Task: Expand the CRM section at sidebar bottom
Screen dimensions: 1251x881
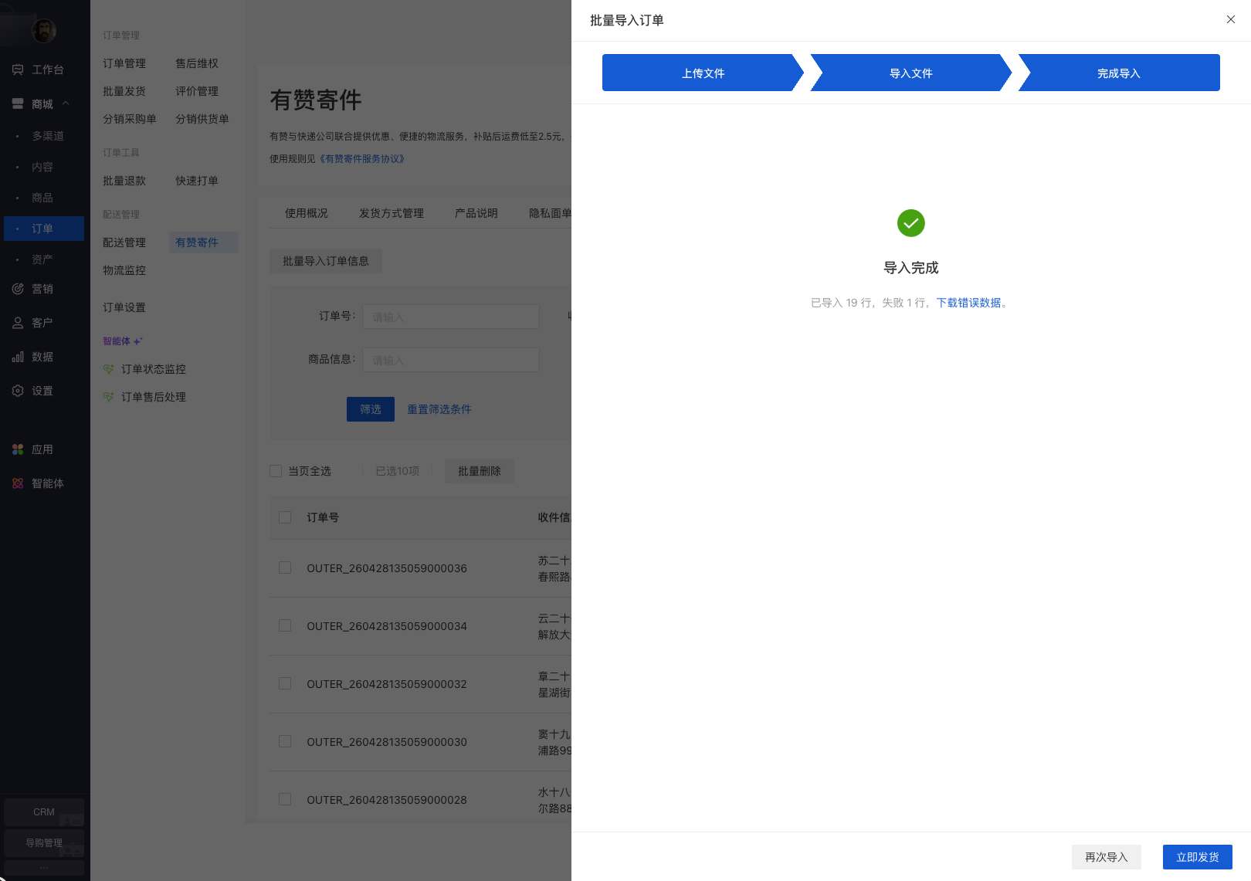Action: pos(44,812)
